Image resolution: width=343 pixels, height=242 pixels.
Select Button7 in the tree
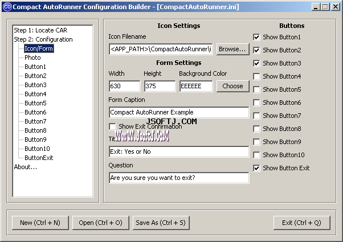pyautogui.click(x=35, y=121)
